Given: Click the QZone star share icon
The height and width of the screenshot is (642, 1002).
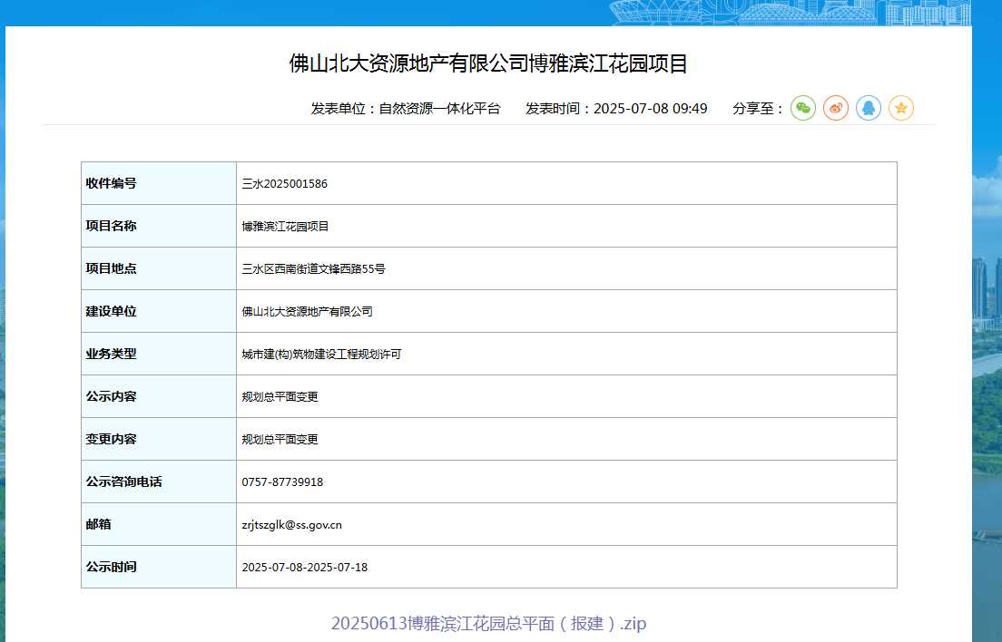Looking at the screenshot, I should [x=901, y=108].
